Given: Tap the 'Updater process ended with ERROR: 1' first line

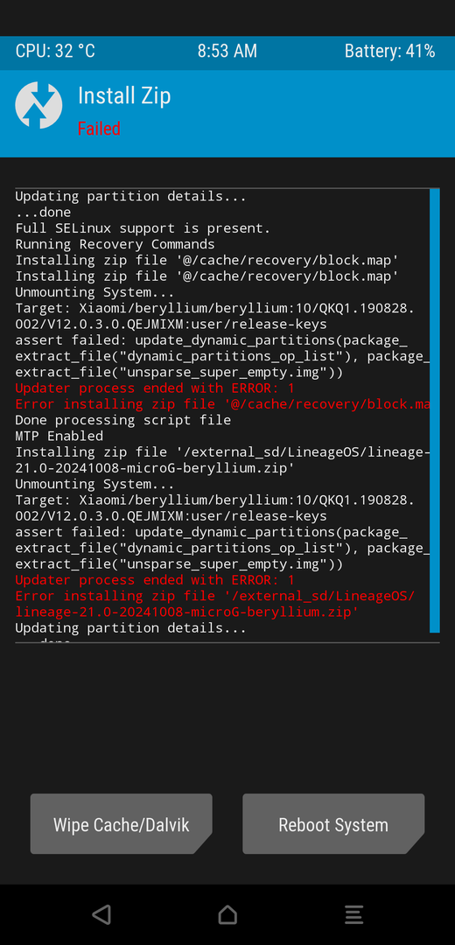Looking at the screenshot, I should coord(155,388).
